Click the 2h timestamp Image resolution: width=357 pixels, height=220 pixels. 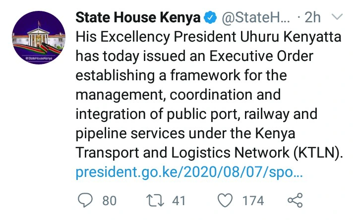pos(312,17)
